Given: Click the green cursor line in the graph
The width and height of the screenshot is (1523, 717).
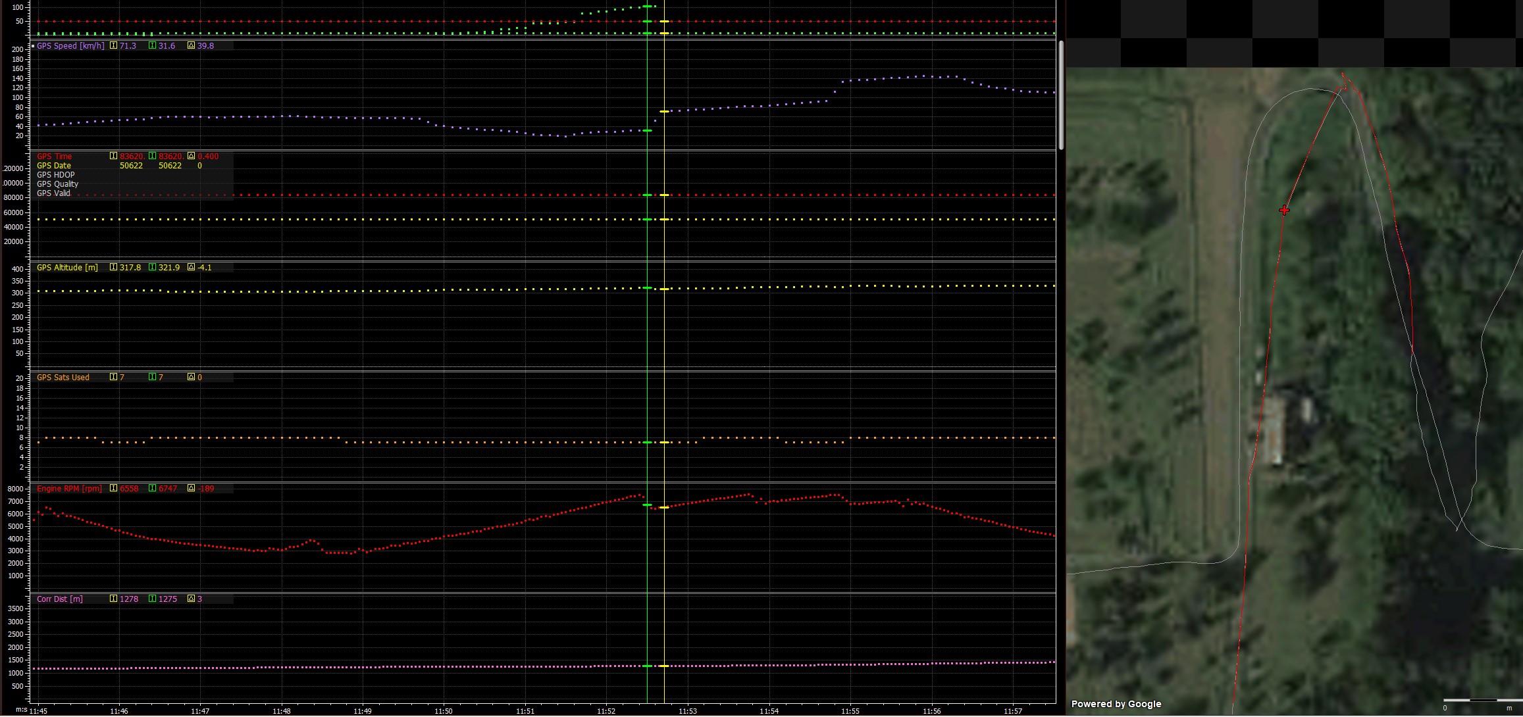Looking at the screenshot, I should pyautogui.click(x=647, y=329).
